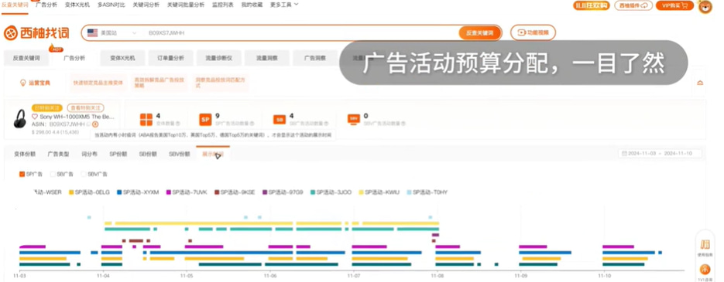724x282 pixels.
Task: Toggle legend item SP活动-9KSE
Action: (x=235, y=192)
